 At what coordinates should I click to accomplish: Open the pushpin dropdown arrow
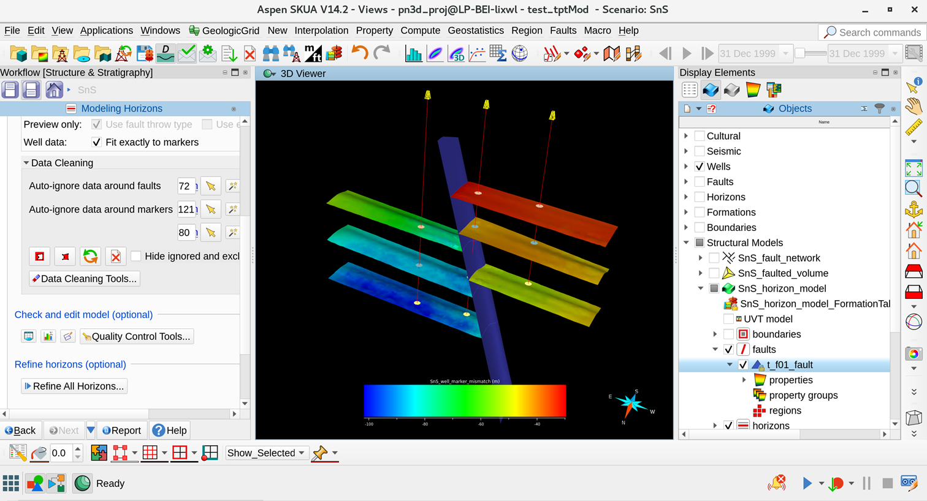(x=335, y=453)
